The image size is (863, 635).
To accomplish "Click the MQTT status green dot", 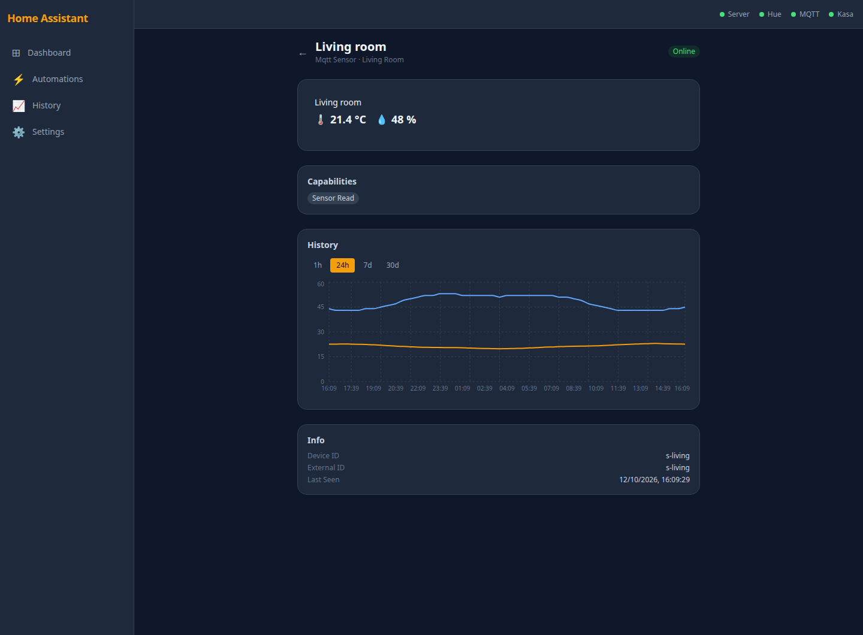I will pyautogui.click(x=793, y=14).
